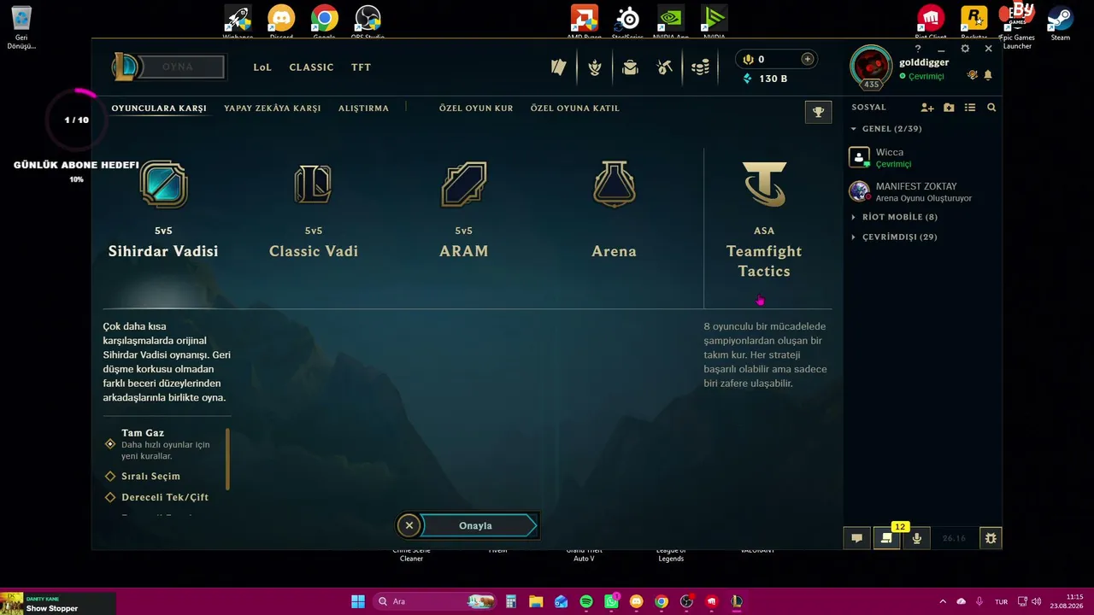Open the coin stack store icon
Image resolution: width=1094 pixels, height=615 pixels.
[700, 67]
